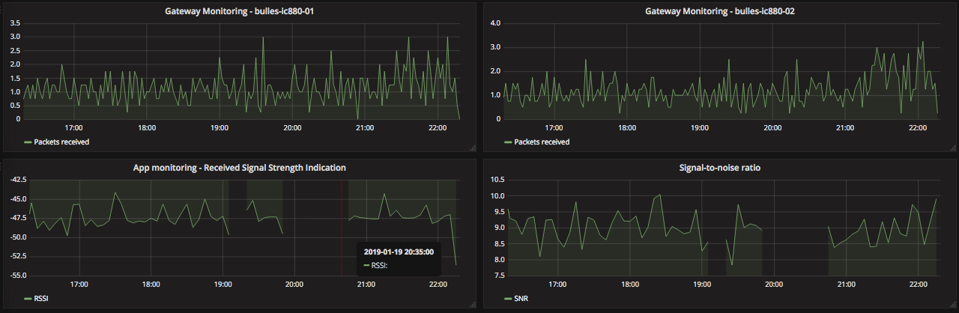
Task: Click the 4.0 axis value in bulles-ic880-02 chart
Action: point(494,22)
